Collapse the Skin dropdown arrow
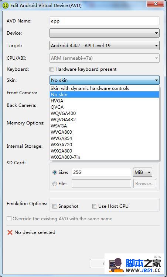The width and height of the screenshot is (167, 277). [x=156, y=80]
